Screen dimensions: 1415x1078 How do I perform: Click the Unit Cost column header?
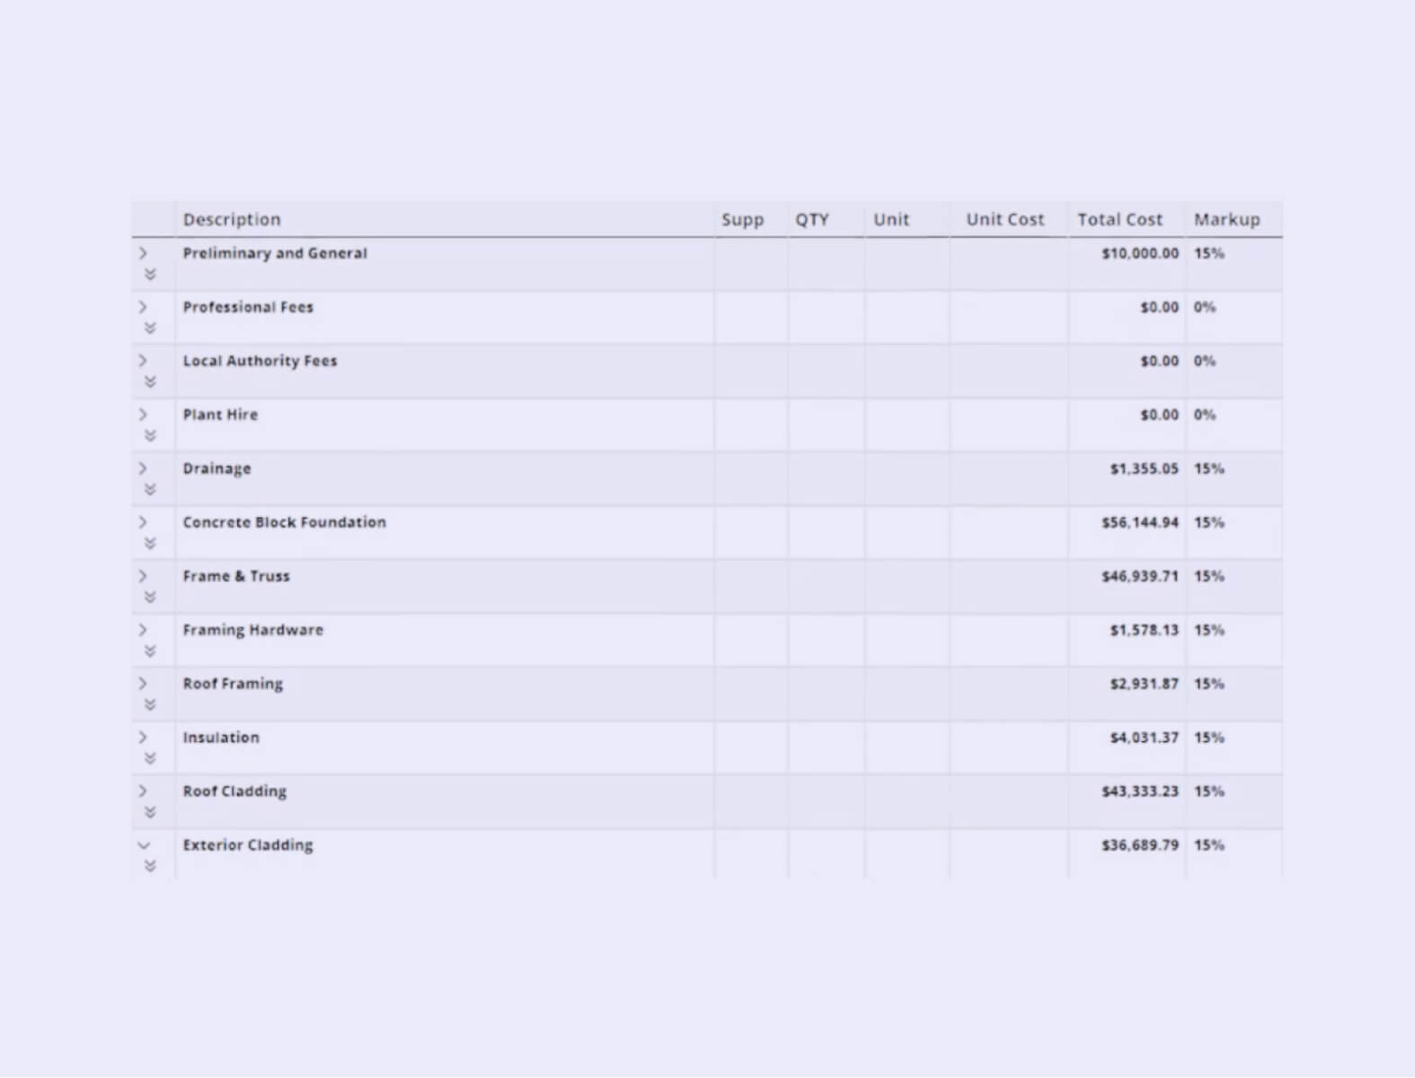point(1004,219)
